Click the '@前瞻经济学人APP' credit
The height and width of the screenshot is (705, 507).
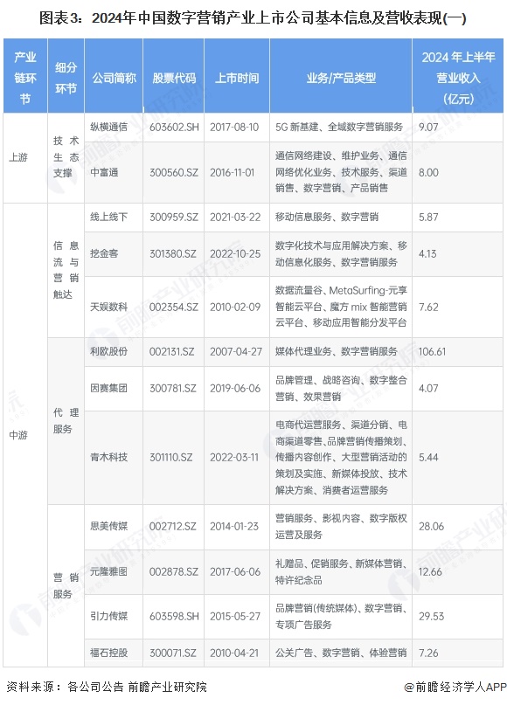pos(455,687)
